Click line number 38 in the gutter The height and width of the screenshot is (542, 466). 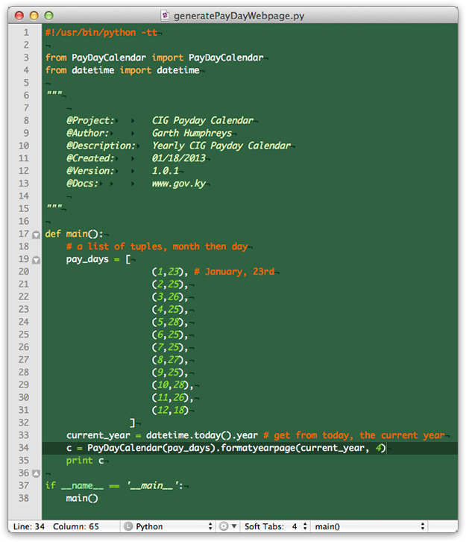(x=24, y=498)
